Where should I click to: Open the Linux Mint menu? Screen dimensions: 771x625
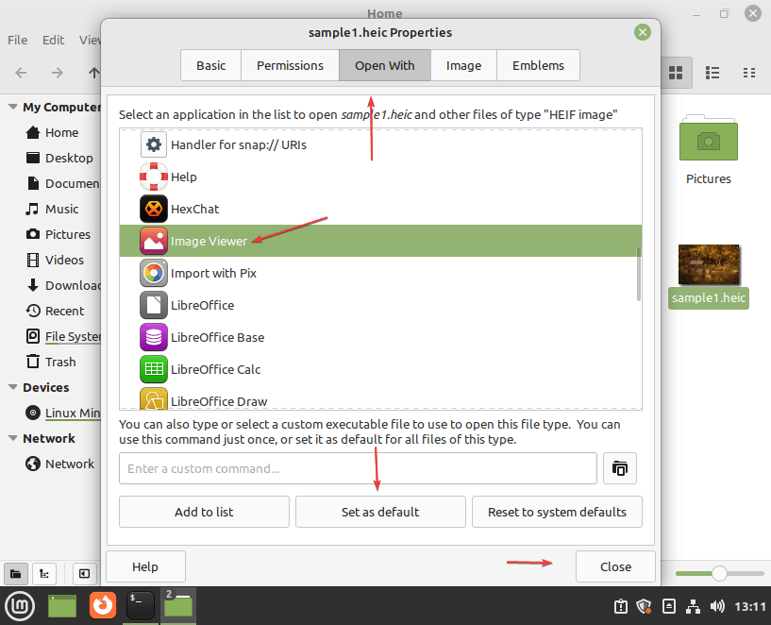19,605
